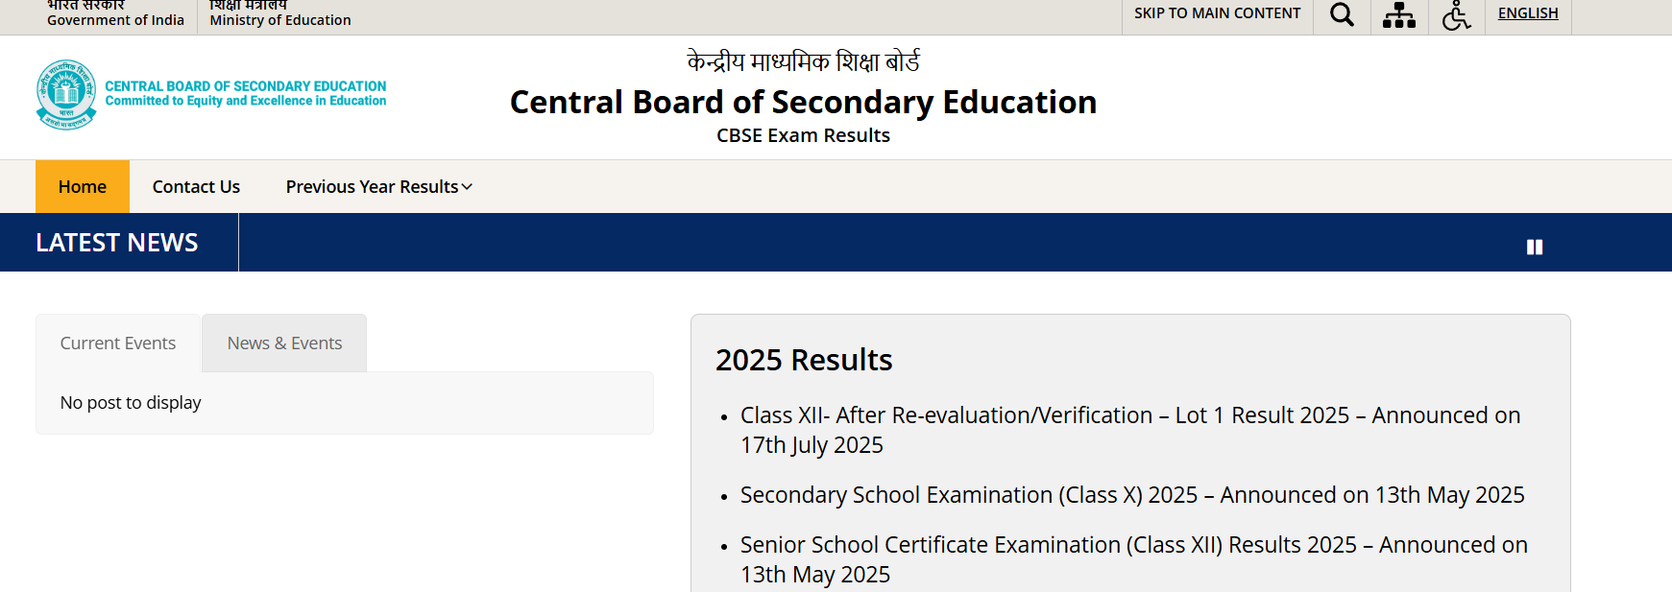
Task: Click the Government of India link
Action: click(x=115, y=19)
